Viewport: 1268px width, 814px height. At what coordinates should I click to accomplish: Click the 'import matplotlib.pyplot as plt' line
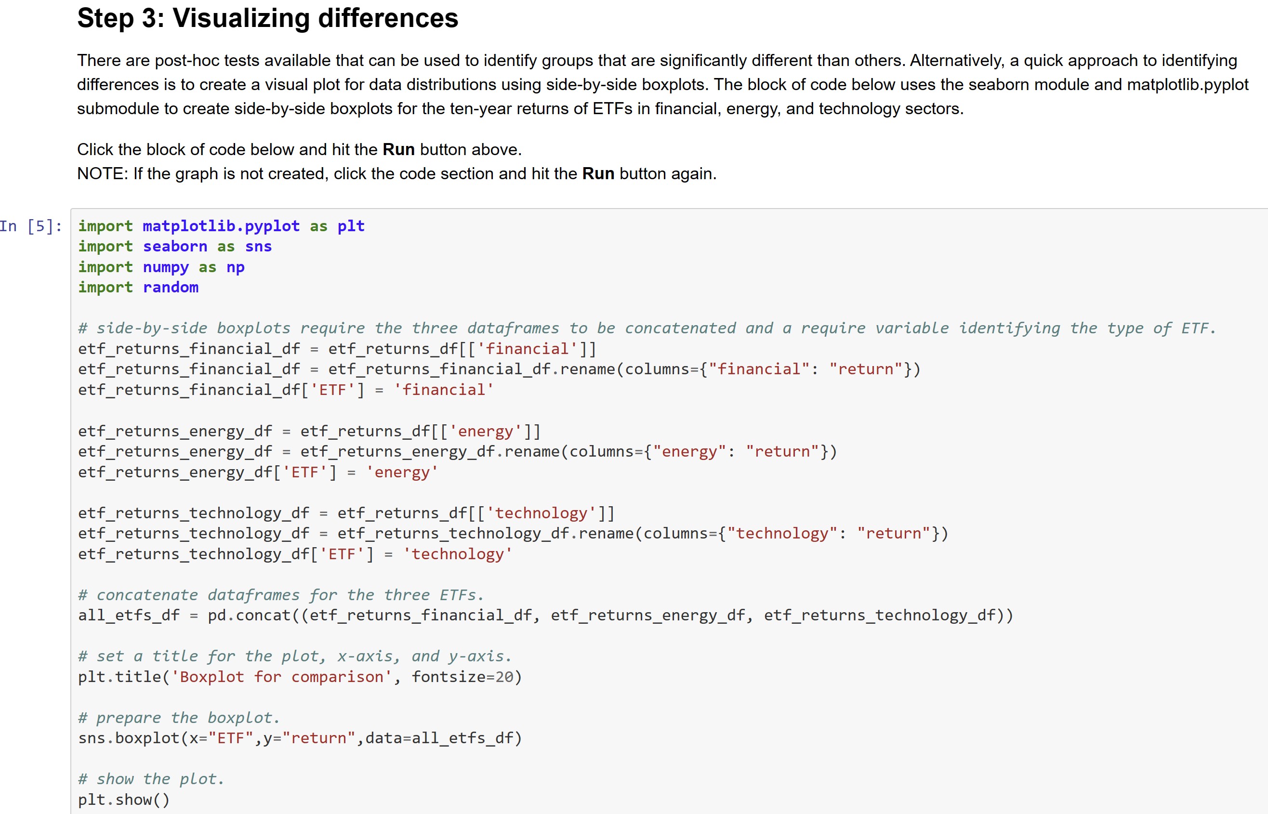click(221, 226)
